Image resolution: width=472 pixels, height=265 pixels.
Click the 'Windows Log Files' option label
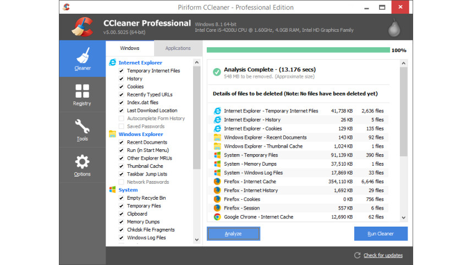pyautogui.click(x=146, y=238)
